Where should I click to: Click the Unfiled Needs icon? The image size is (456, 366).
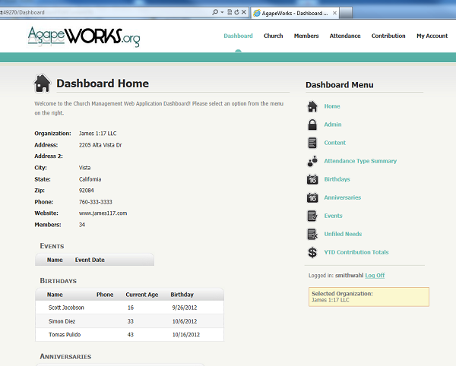(x=312, y=234)
